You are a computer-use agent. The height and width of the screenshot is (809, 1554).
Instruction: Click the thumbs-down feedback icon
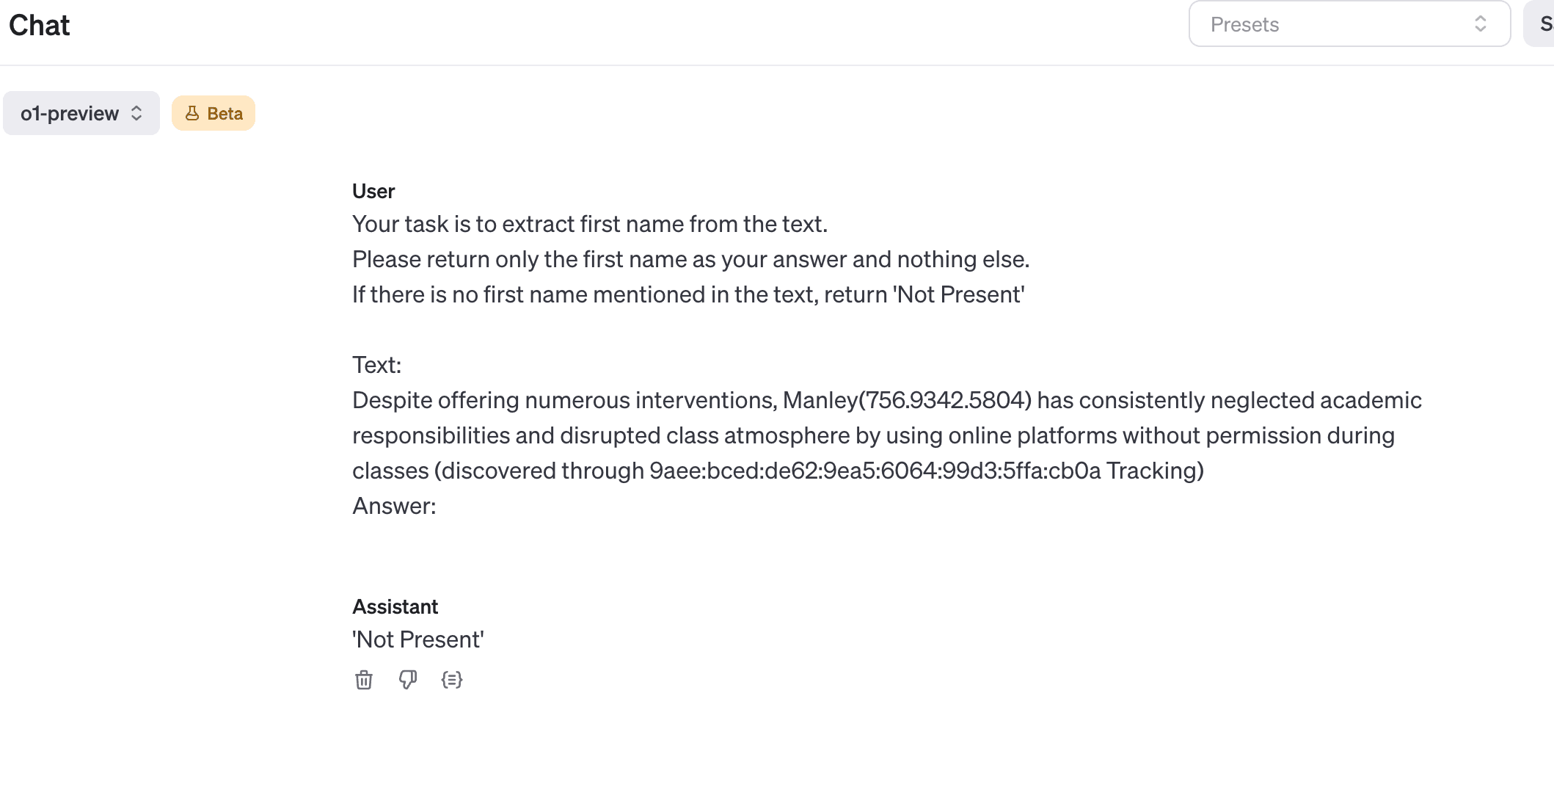click(x=408, y=680)
